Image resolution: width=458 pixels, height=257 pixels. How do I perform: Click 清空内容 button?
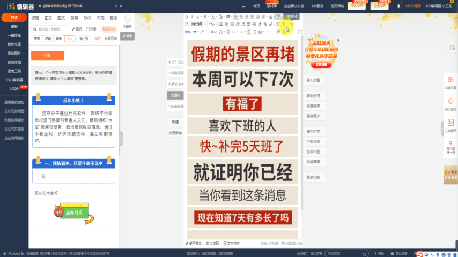click(x=313, y=132)
